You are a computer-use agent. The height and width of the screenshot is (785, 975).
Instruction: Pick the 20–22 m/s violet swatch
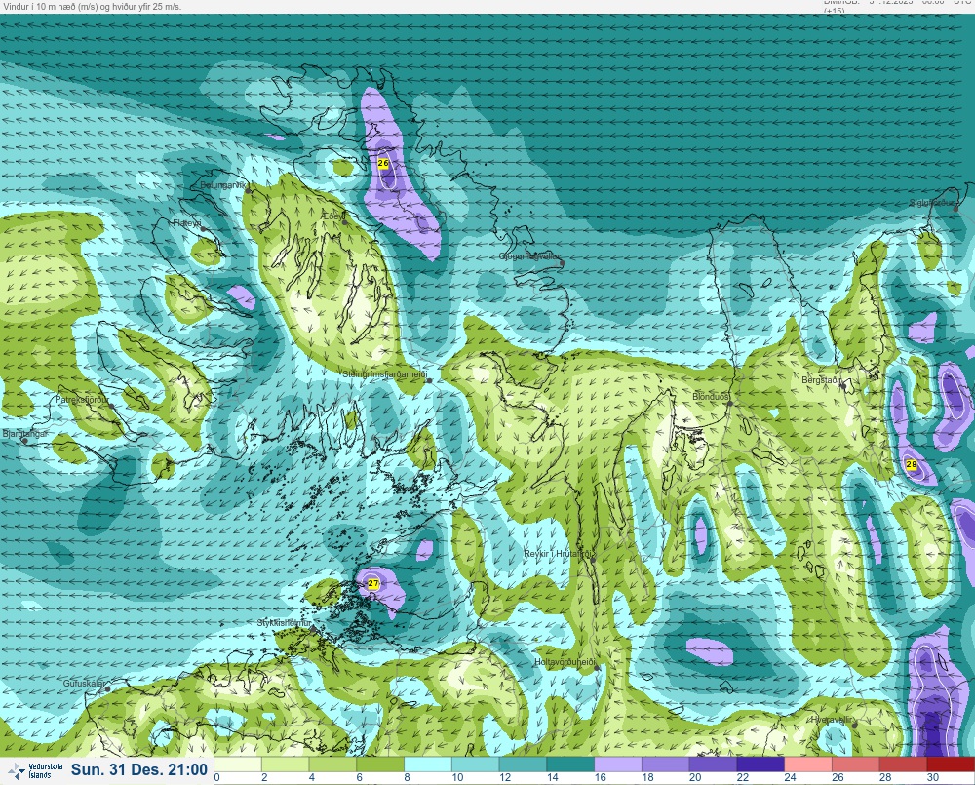pos(713,765)
